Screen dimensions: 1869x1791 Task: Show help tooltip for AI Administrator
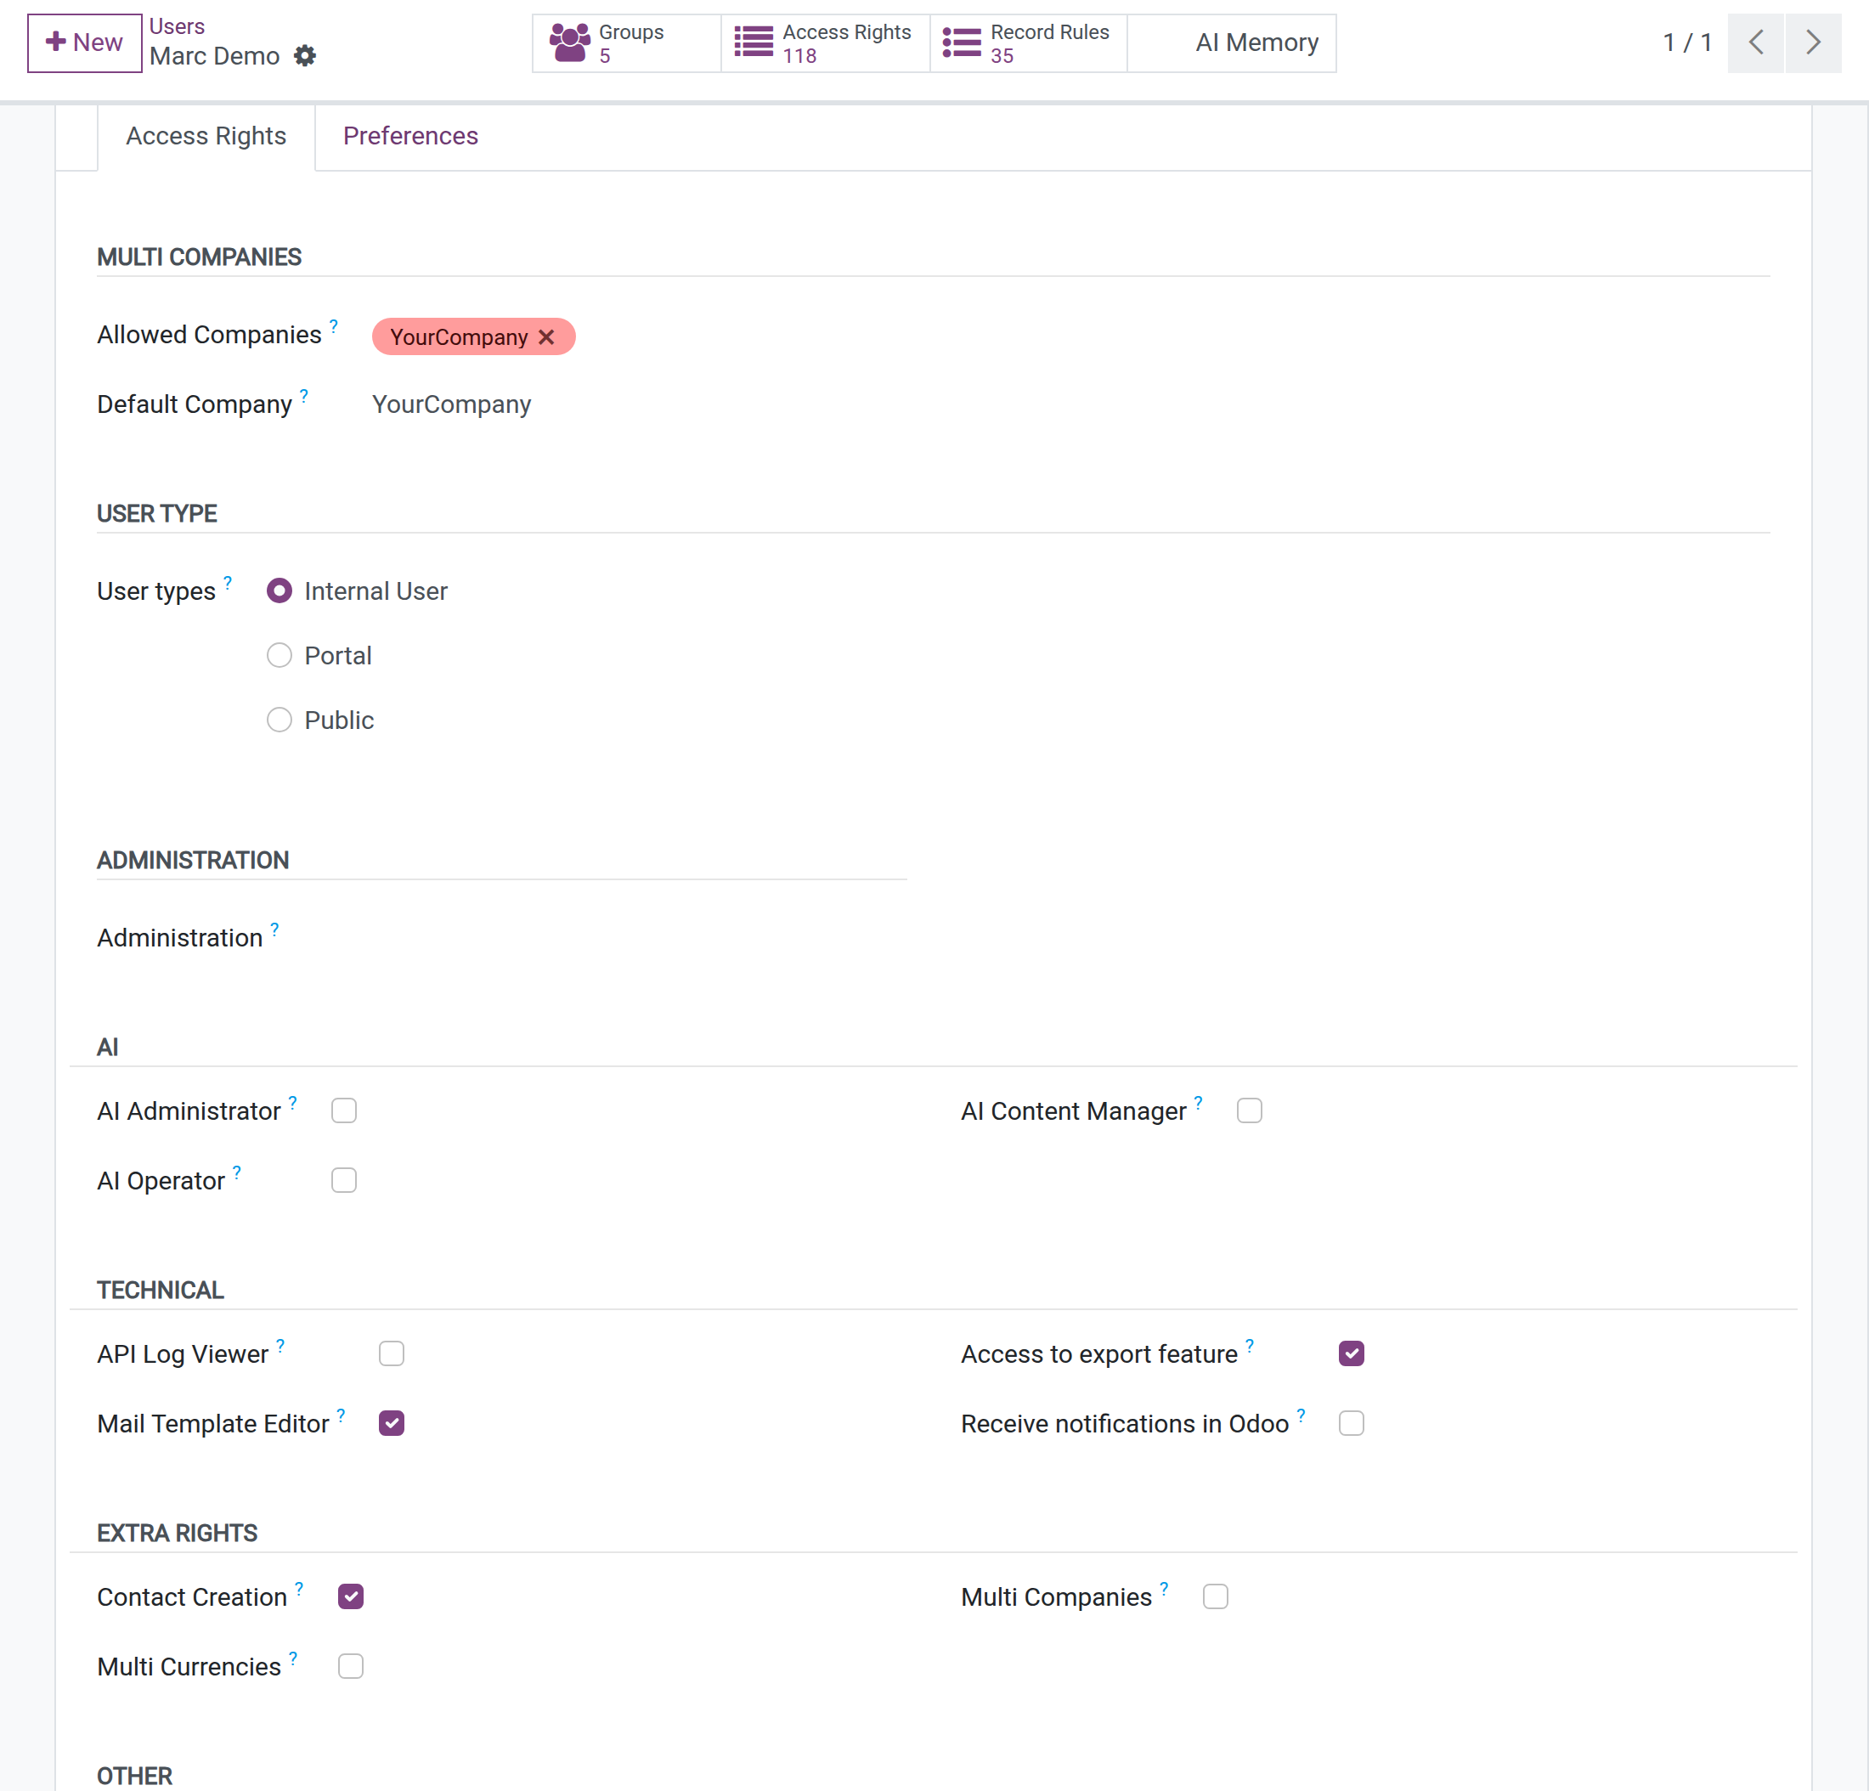(293, 1103)
